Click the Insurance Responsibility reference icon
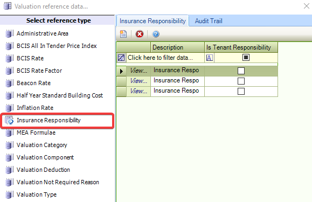Screen dimensions: 312x202 (x=9, y=120)
